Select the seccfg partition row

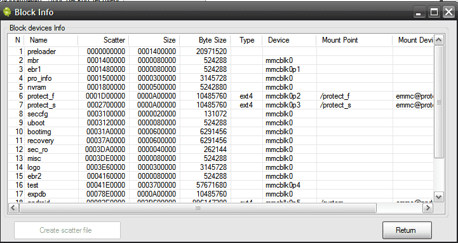(x=220, y=114)
